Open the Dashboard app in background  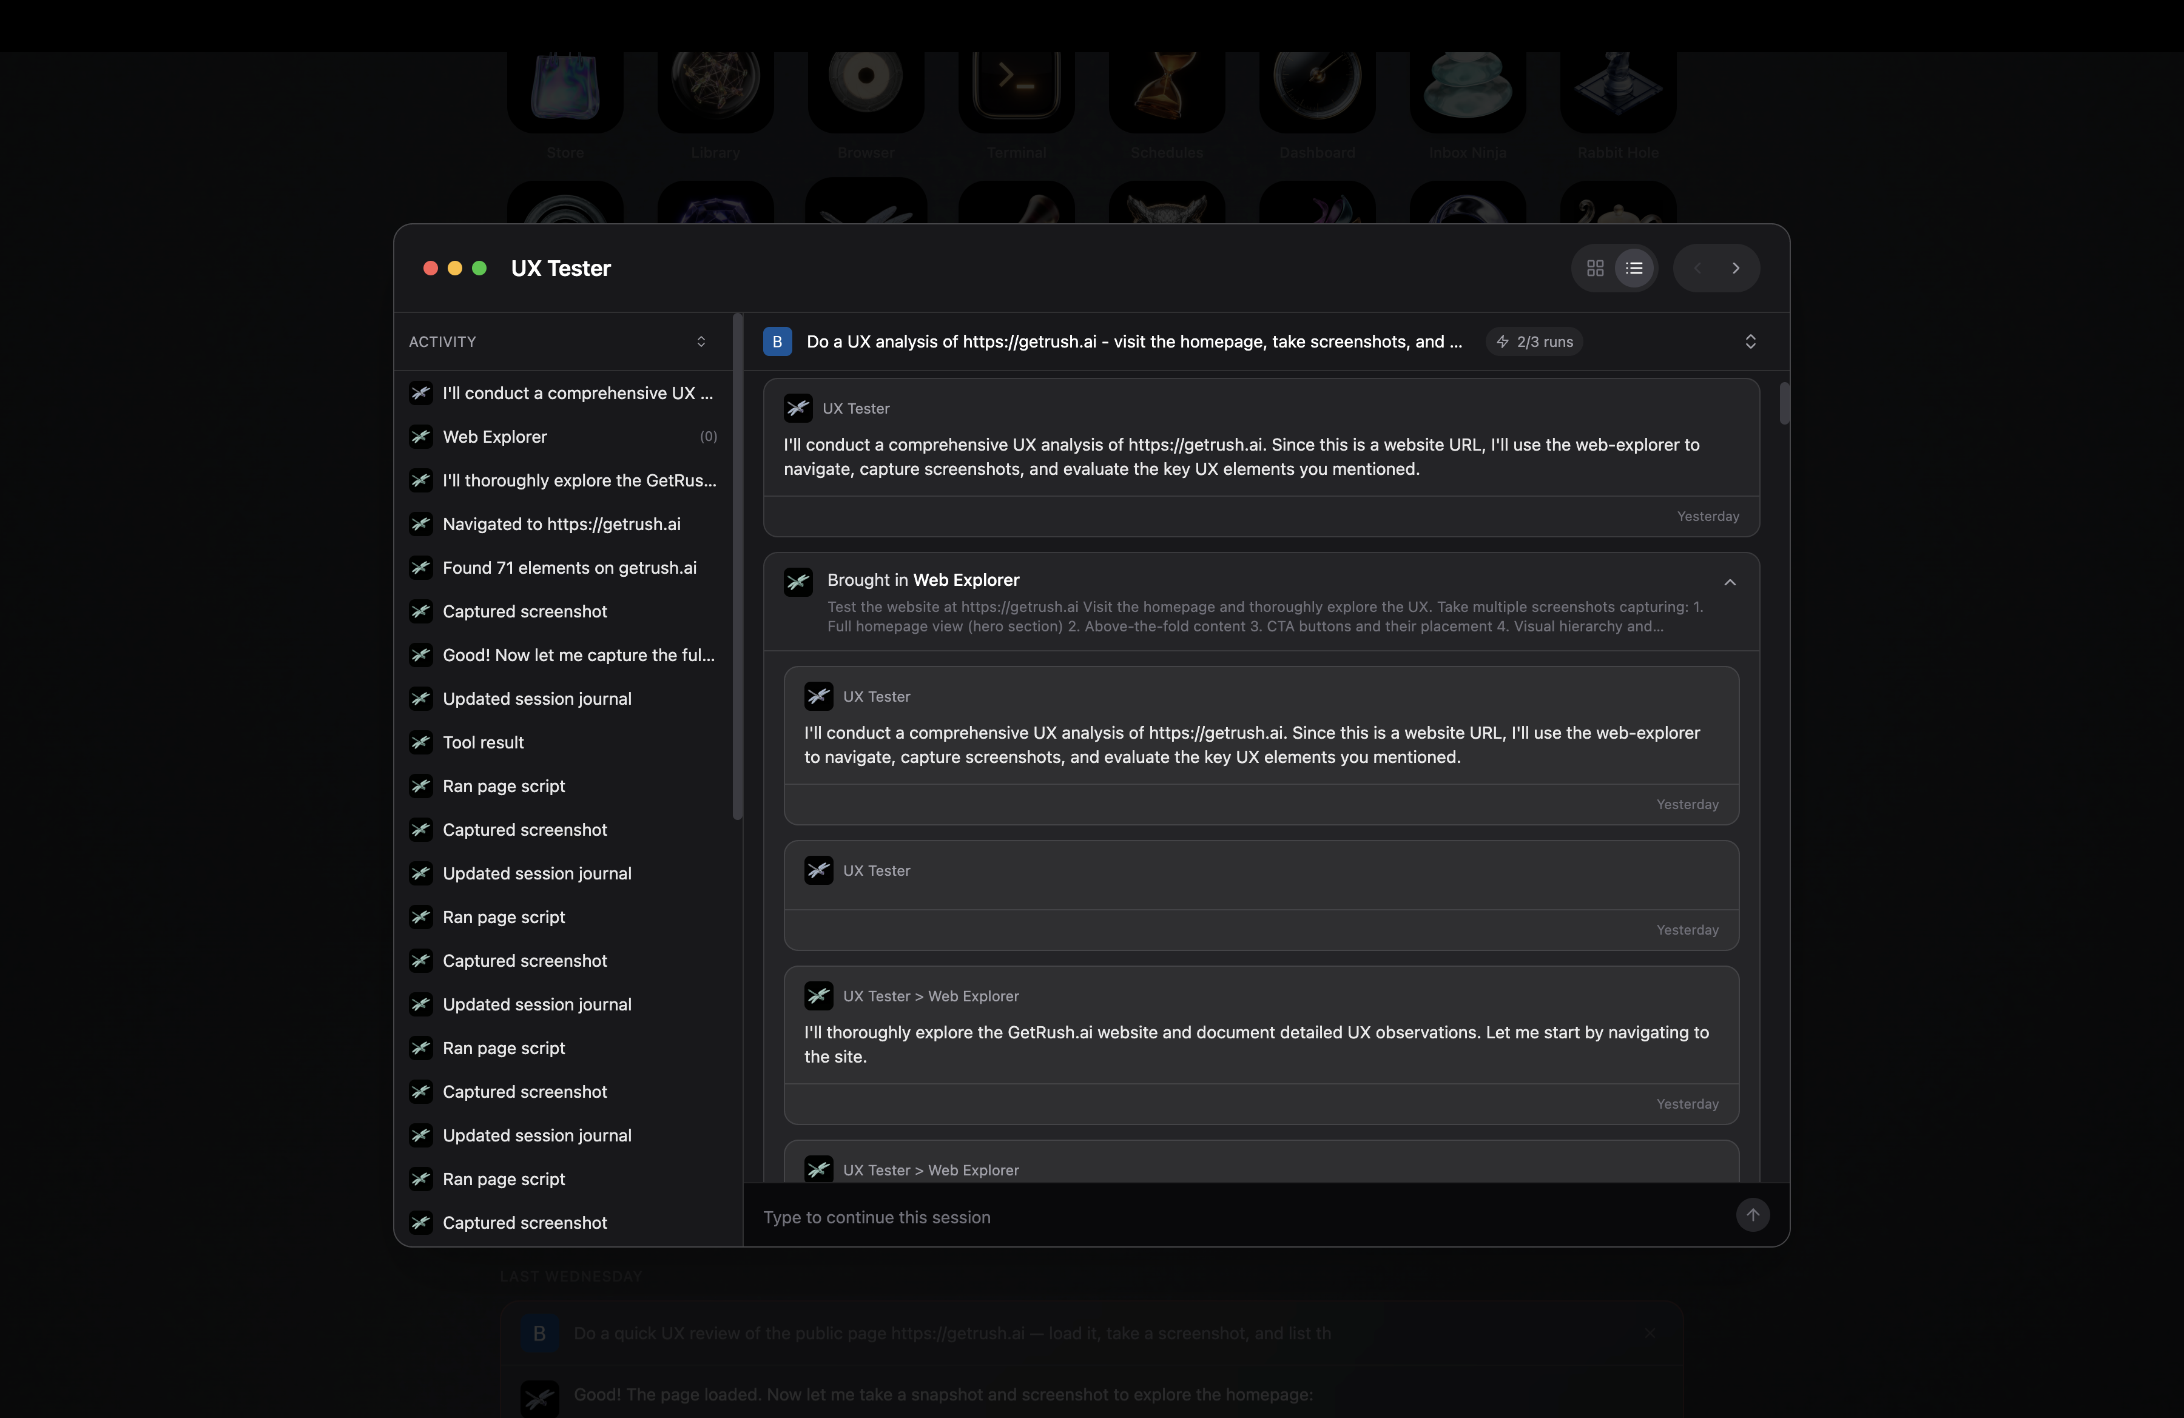[1317, 92]
